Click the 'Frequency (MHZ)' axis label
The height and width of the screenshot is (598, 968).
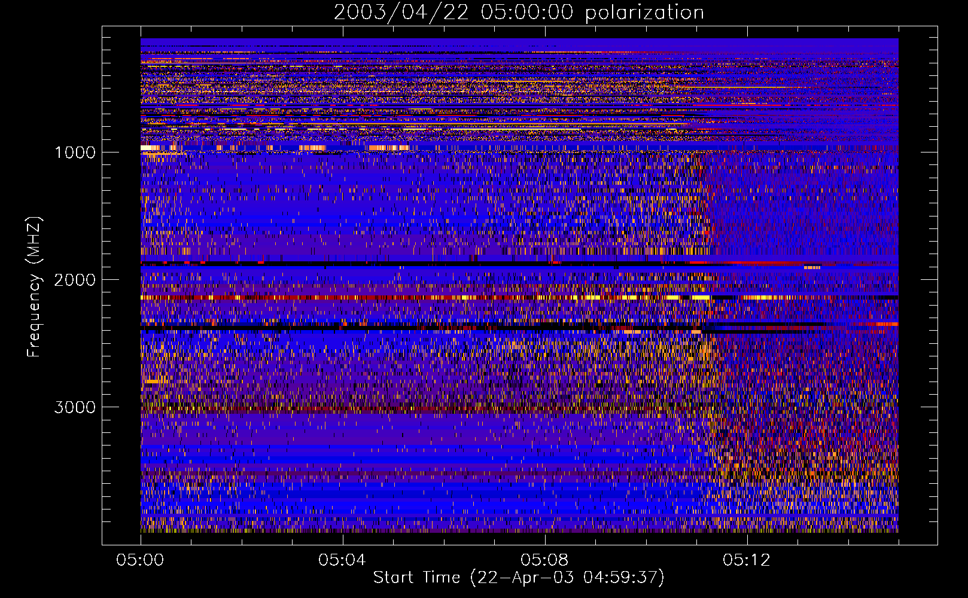pos(34,287)
